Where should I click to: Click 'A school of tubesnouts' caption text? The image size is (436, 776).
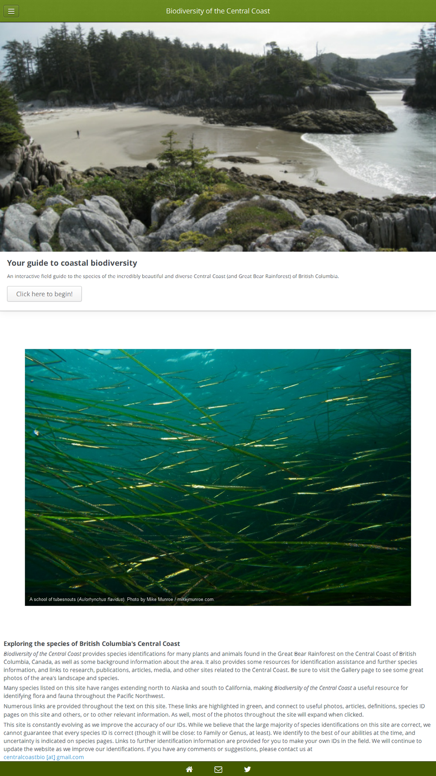[53, 599]
